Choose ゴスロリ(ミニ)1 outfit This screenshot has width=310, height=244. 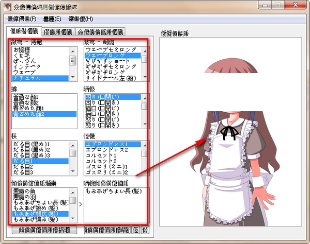click(x=113, y=167)
